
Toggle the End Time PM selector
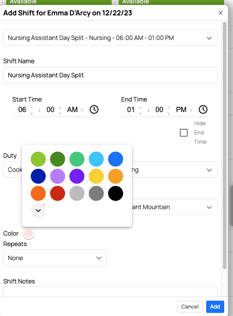(x=184, y=110)
